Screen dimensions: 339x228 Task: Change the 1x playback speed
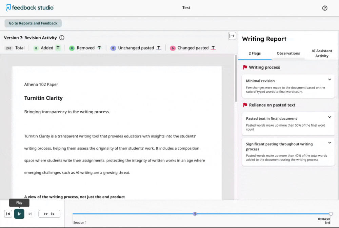[49, 214]
